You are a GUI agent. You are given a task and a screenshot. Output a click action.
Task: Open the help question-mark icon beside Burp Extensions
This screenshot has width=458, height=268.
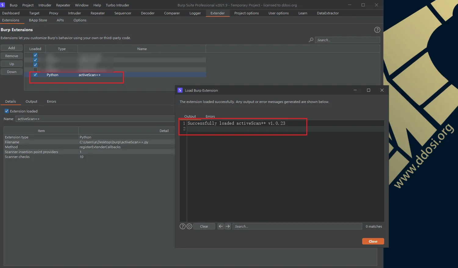coord(377,30)
